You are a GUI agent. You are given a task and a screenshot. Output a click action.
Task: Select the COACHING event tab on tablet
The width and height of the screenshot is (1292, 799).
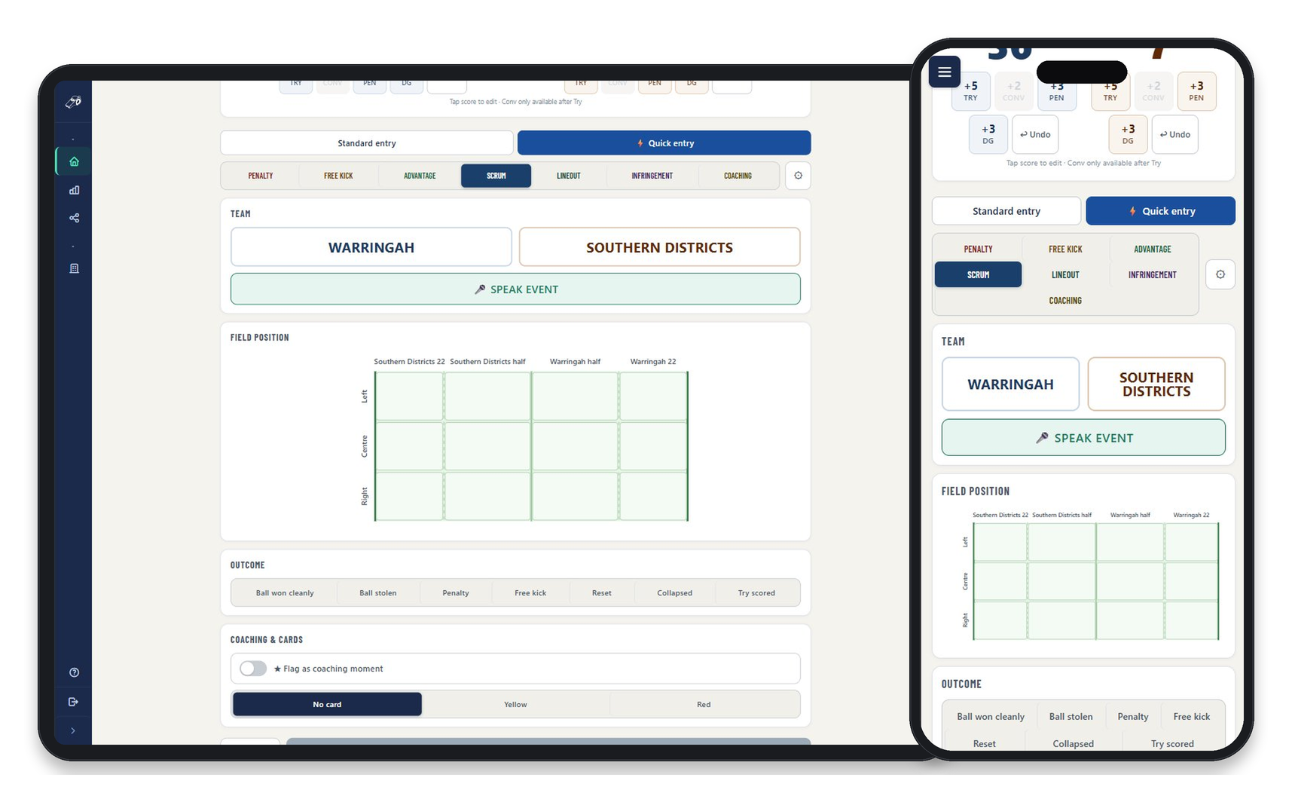click(738, 176)
